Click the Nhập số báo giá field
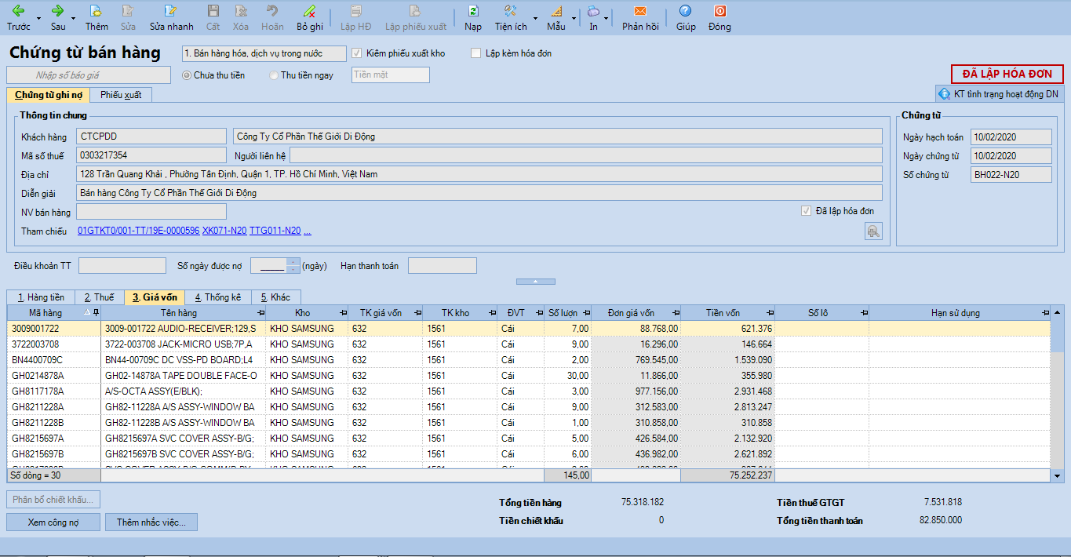Screen dimensions: 1071x557 click(x=89, y=75)
